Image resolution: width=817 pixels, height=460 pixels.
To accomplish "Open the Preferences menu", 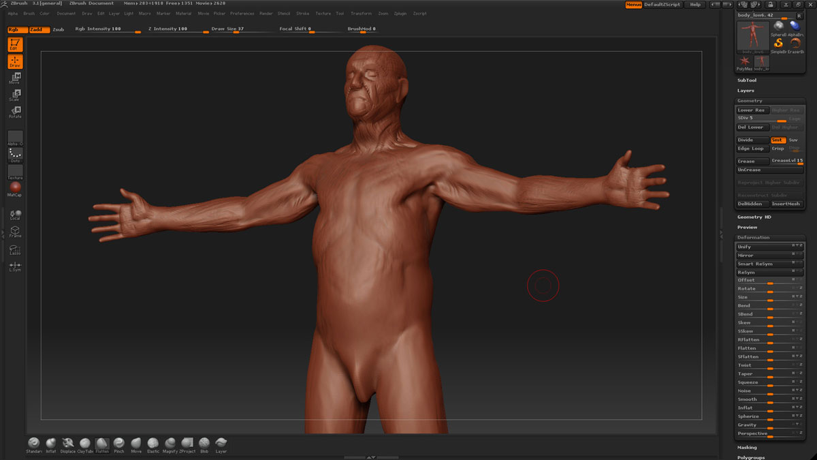I will click(242, 14).
